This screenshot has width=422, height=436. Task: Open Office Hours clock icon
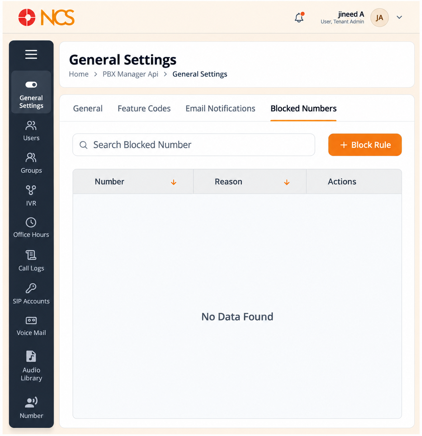tap(31, 223)
